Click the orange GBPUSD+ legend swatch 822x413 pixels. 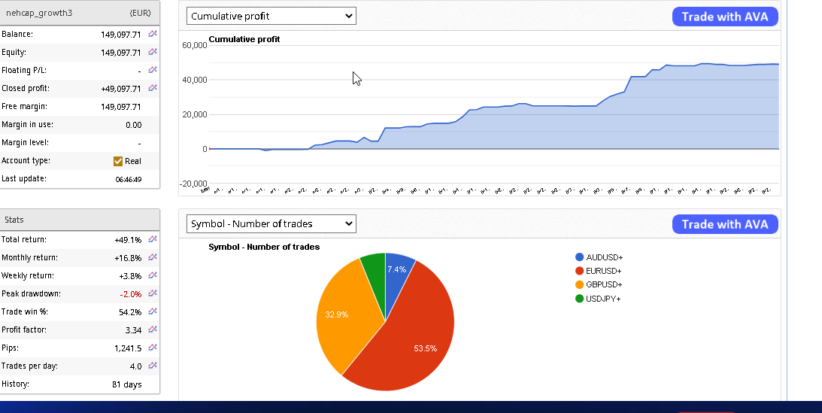[579, 285]
